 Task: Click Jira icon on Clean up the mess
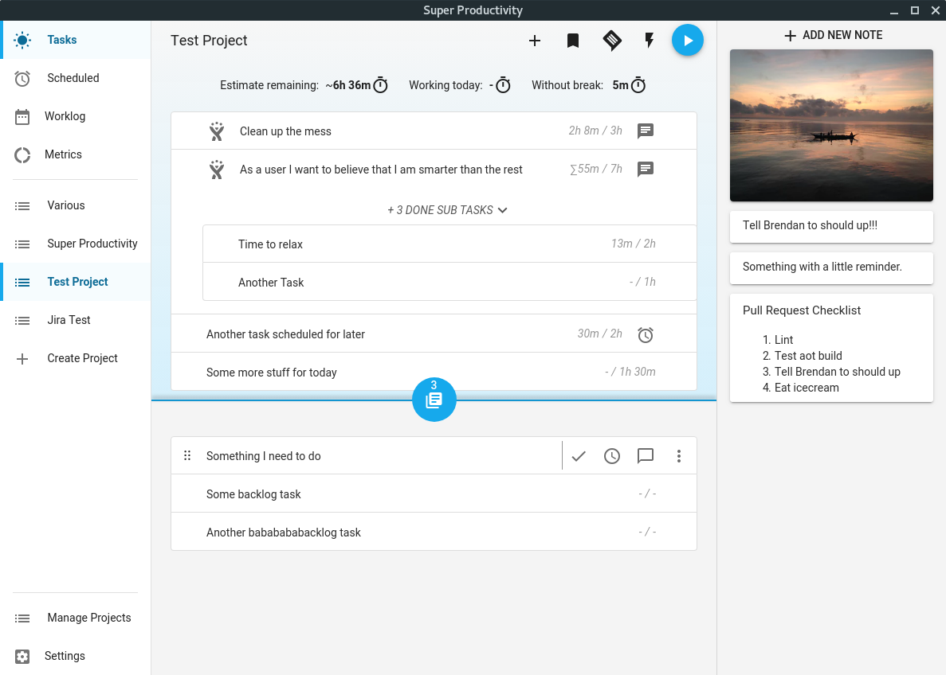point(217,131)
